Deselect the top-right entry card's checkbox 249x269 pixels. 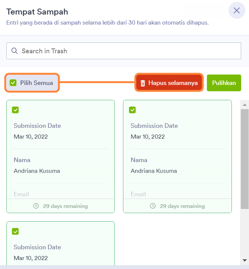[132, 110]
